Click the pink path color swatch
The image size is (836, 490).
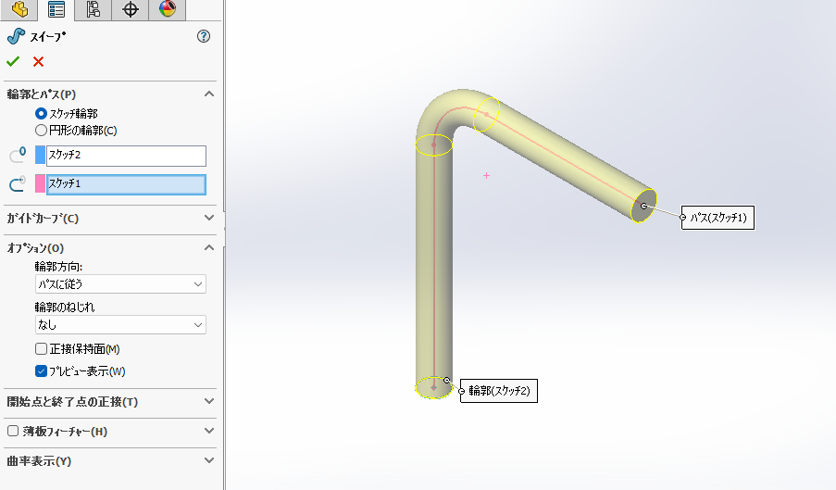40,183
